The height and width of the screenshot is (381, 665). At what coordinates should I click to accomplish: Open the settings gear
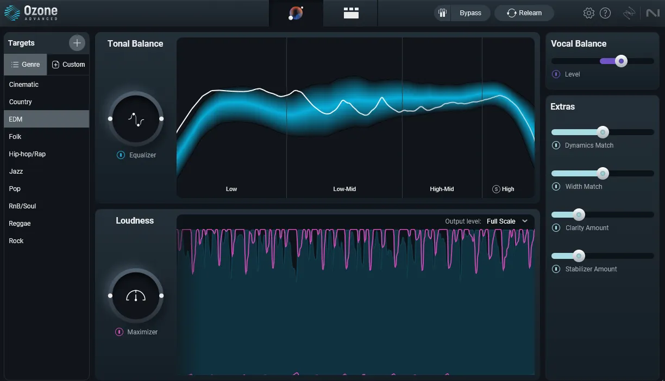tap(588, 13)
